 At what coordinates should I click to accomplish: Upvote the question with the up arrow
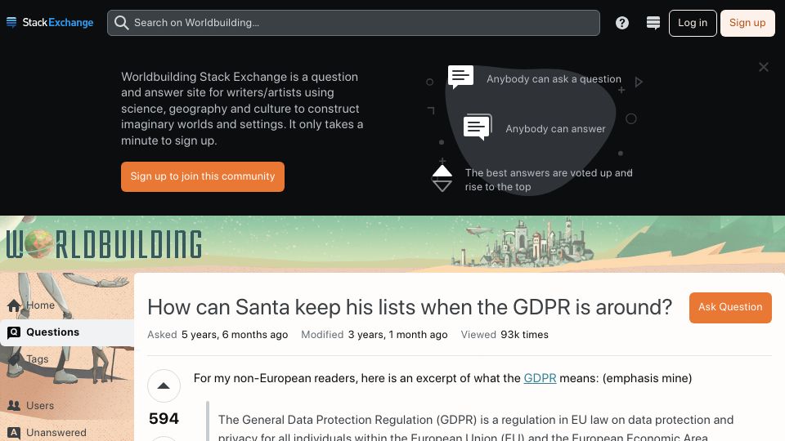click(164, 386)
